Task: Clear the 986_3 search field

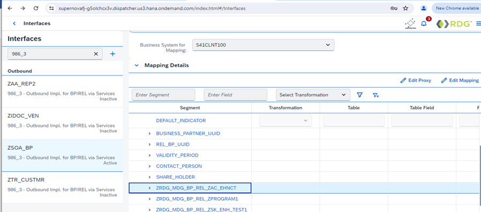Action: 96,54
